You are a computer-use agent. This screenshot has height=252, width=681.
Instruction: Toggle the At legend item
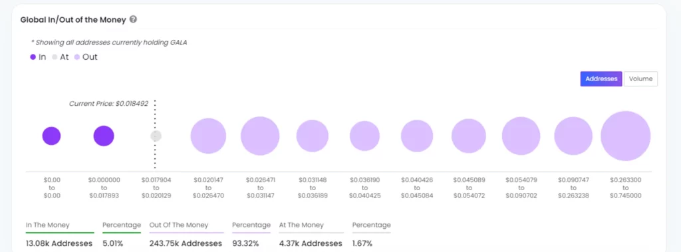61,57
